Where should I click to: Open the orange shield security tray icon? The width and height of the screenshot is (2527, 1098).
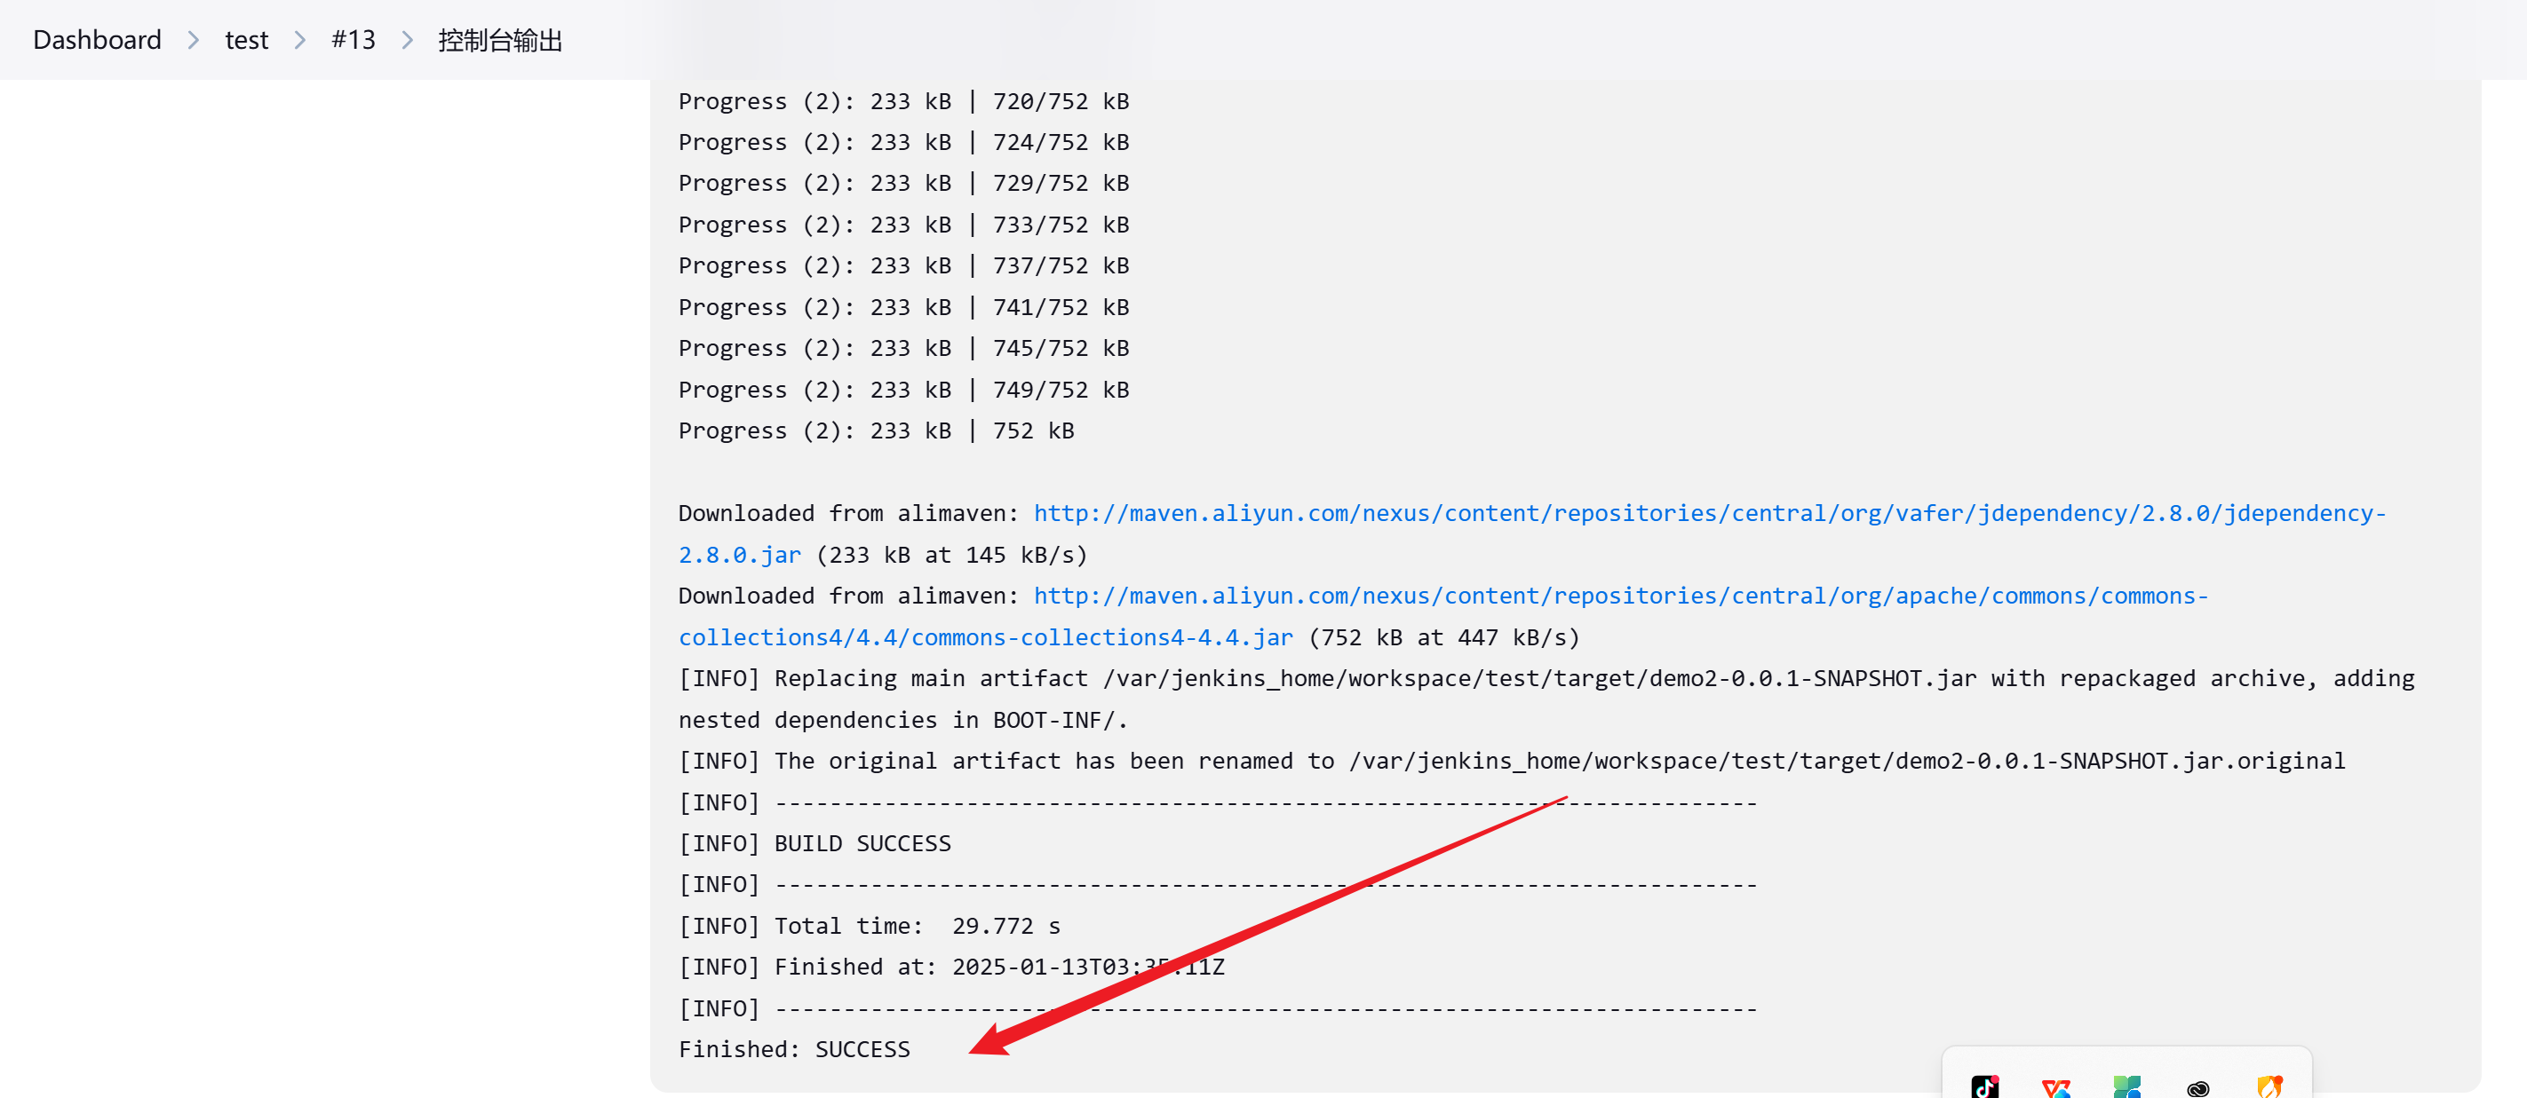pos(2270,1086)
